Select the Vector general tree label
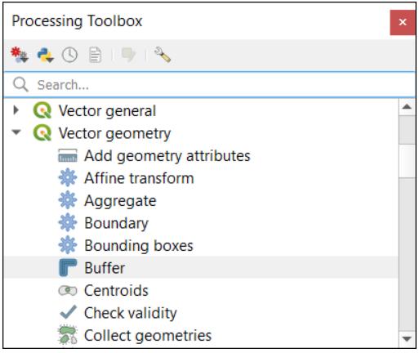Viewport: 419px width, 353px height. 107,111
